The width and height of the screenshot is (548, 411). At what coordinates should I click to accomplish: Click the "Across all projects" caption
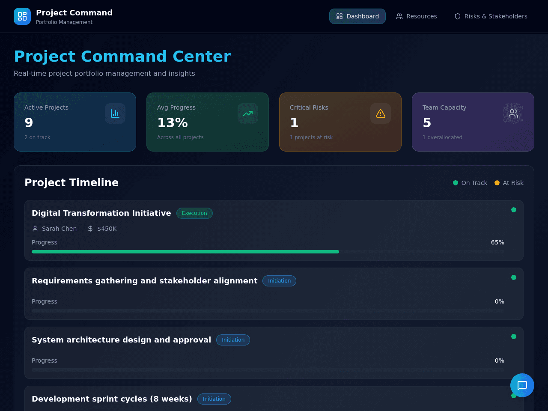tap(180, 137)
